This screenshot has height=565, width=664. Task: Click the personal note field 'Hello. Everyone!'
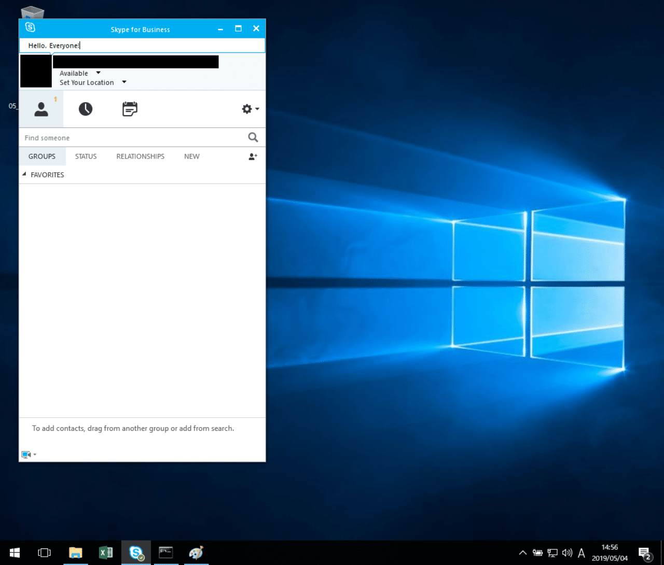pyautogui.click(x=142, y=46)
